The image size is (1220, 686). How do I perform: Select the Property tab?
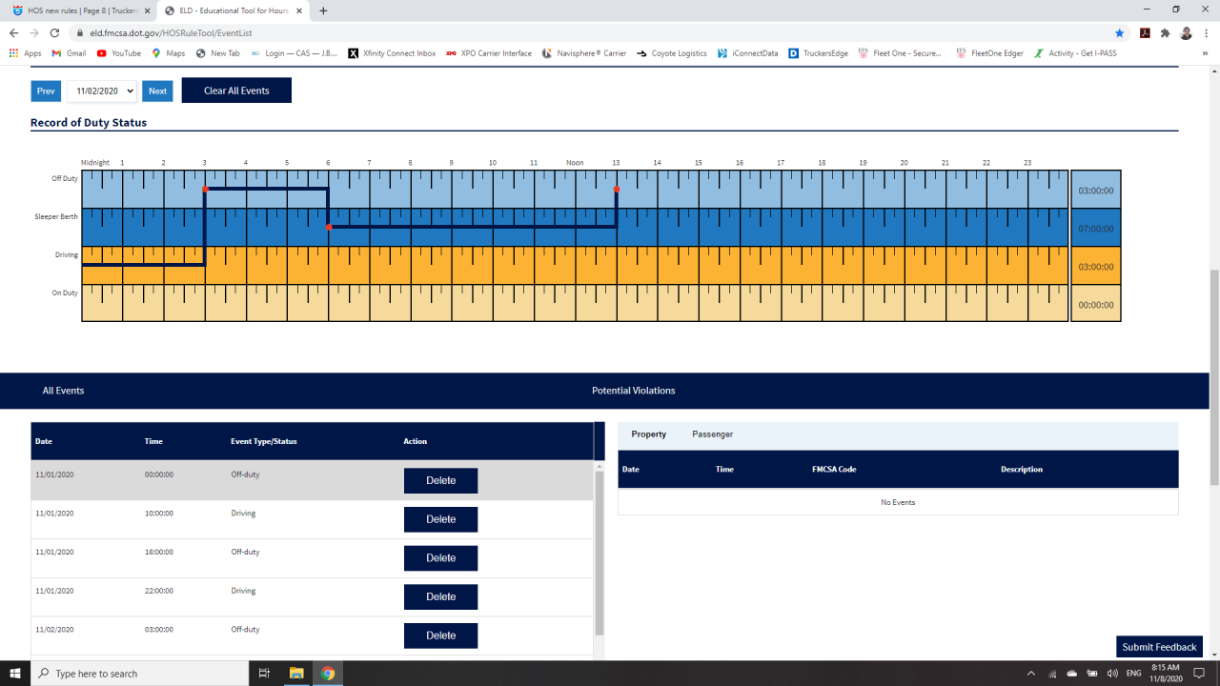click(x=649, y=434)
